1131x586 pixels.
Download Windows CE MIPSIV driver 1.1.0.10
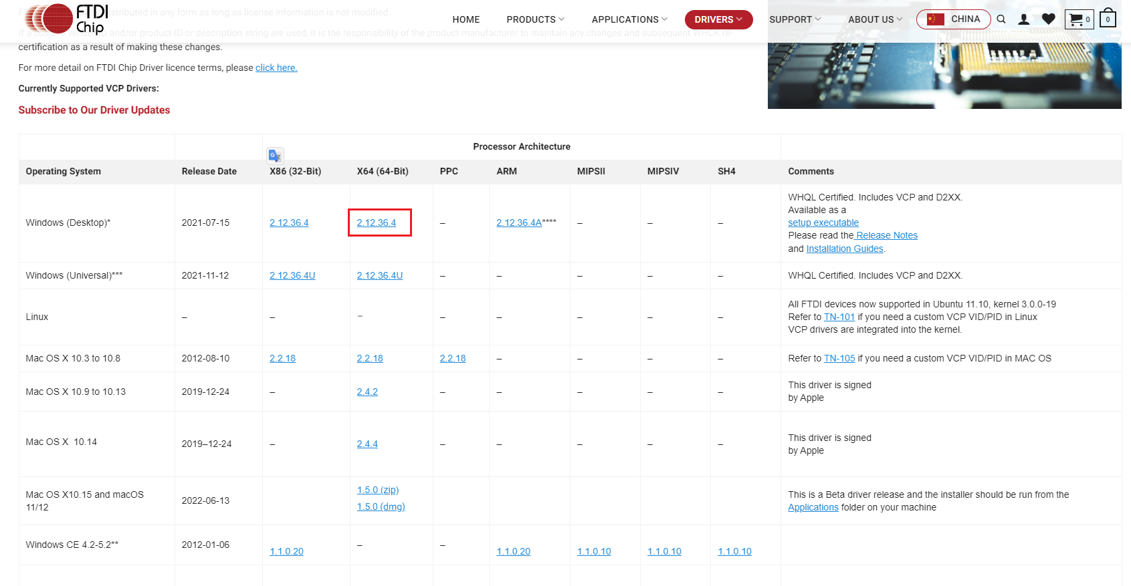pos(664,551)
